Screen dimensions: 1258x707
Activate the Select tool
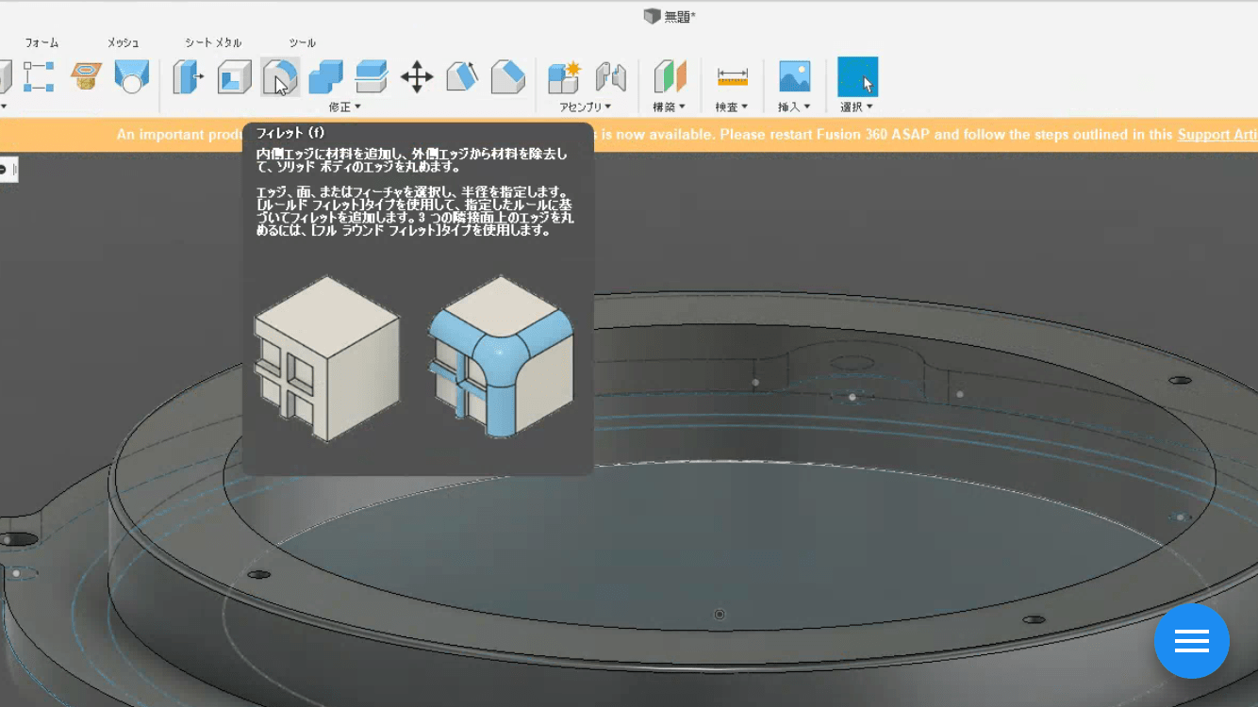[x=856, y=74]
